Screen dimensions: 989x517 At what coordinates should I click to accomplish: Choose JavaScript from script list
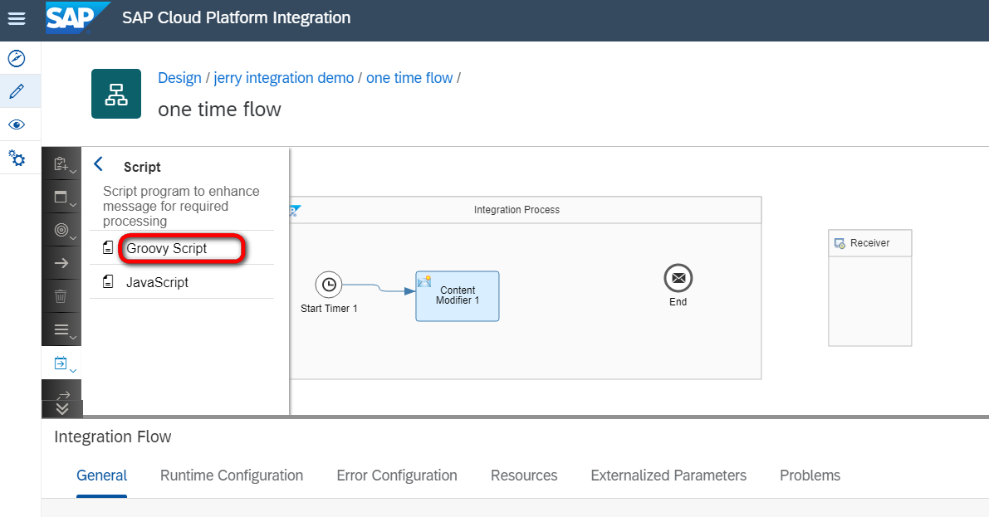click(x=157, y=282)
